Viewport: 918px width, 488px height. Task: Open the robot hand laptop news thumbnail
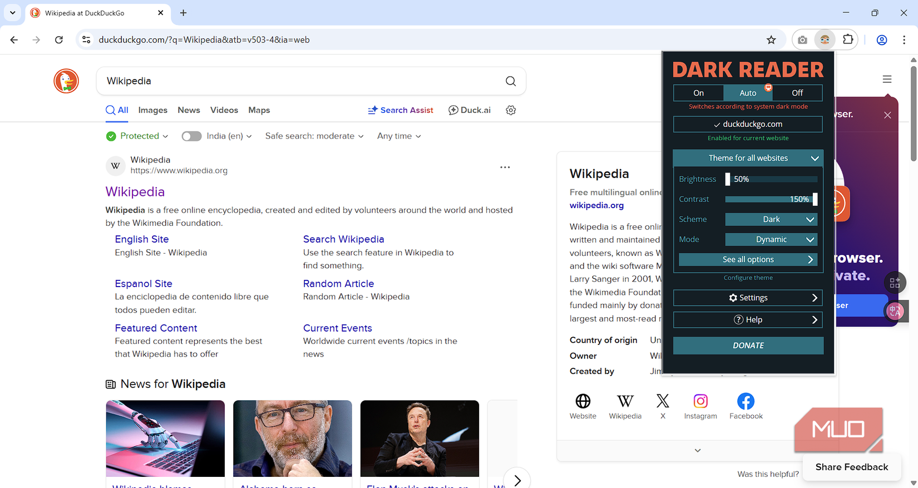click(x=165, y=438)
